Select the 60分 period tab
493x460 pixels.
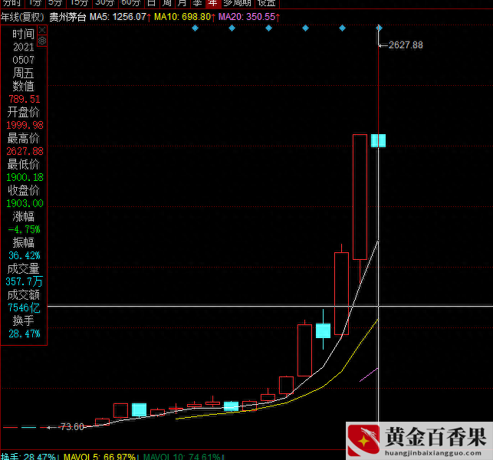[131, 3]
